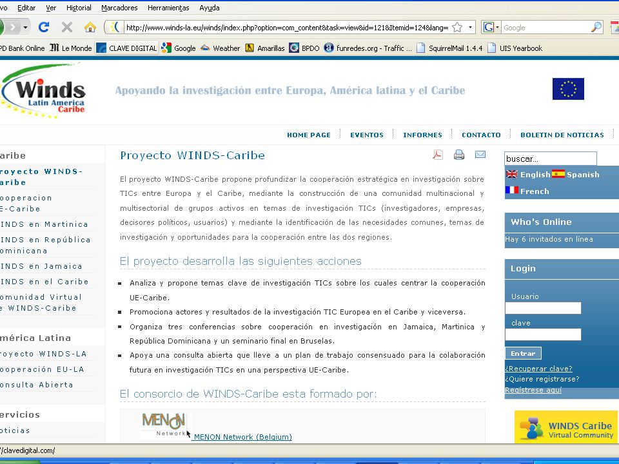The width and height of the screenshot is (619, 464).
Task: Open the INFORMES navigation link
Action: pos(422,135)
